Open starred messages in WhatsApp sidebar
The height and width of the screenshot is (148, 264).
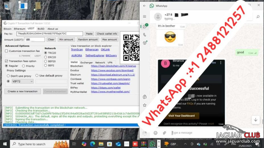click(145, 105)
